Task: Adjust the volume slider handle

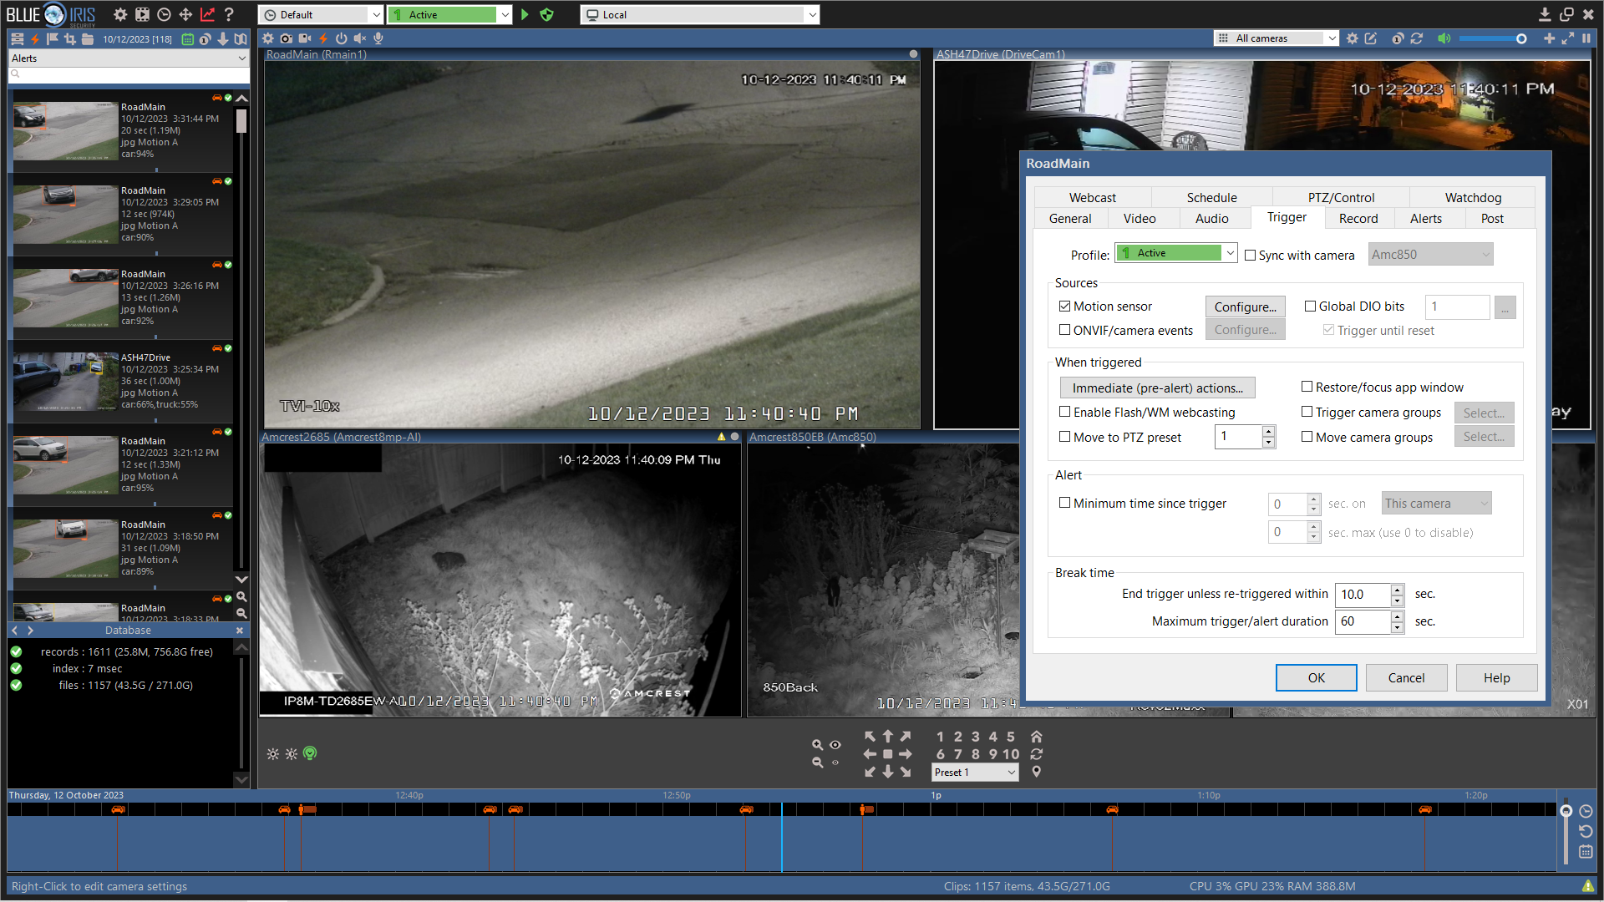Action: [1521, 38]
